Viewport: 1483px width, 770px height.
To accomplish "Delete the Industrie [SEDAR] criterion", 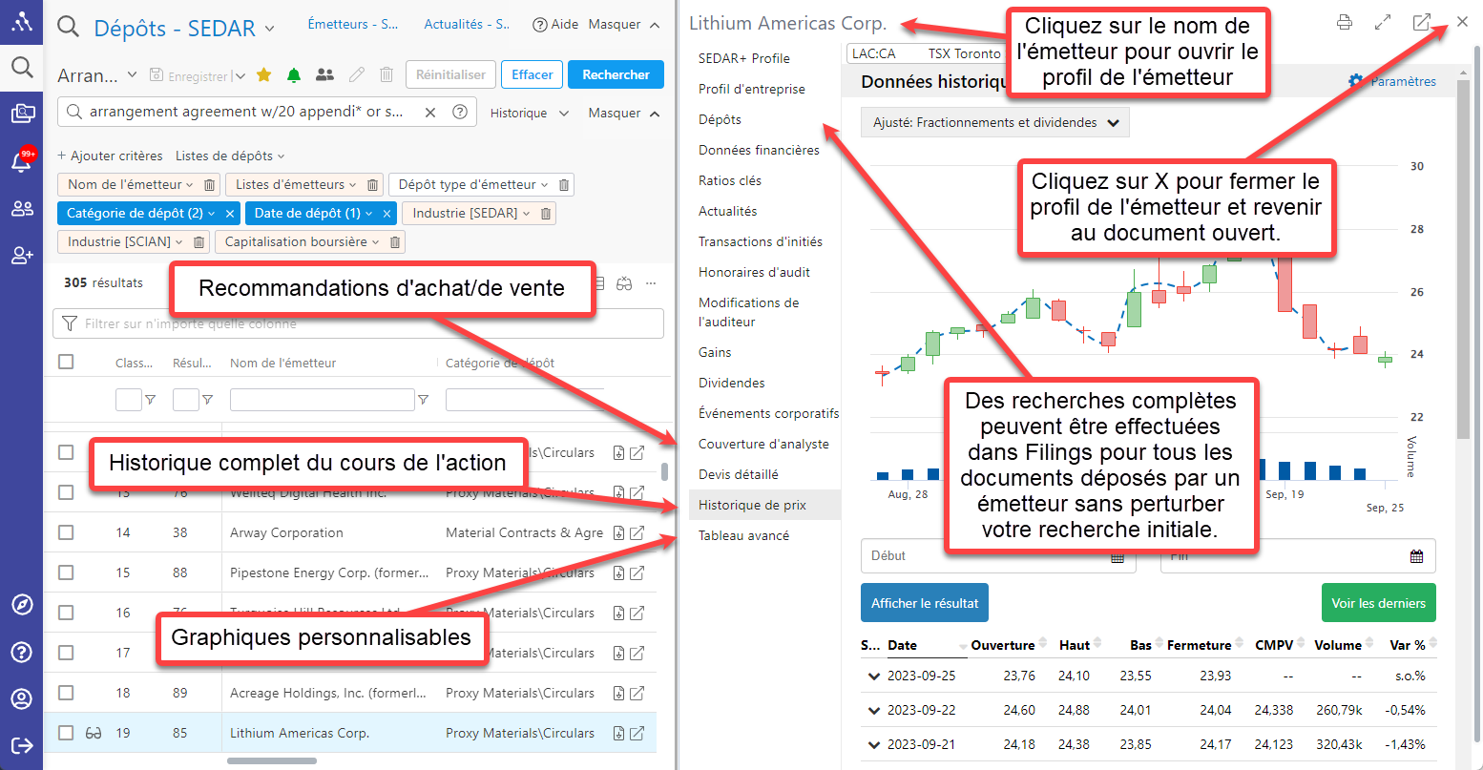I will click(x=546, y=214).
